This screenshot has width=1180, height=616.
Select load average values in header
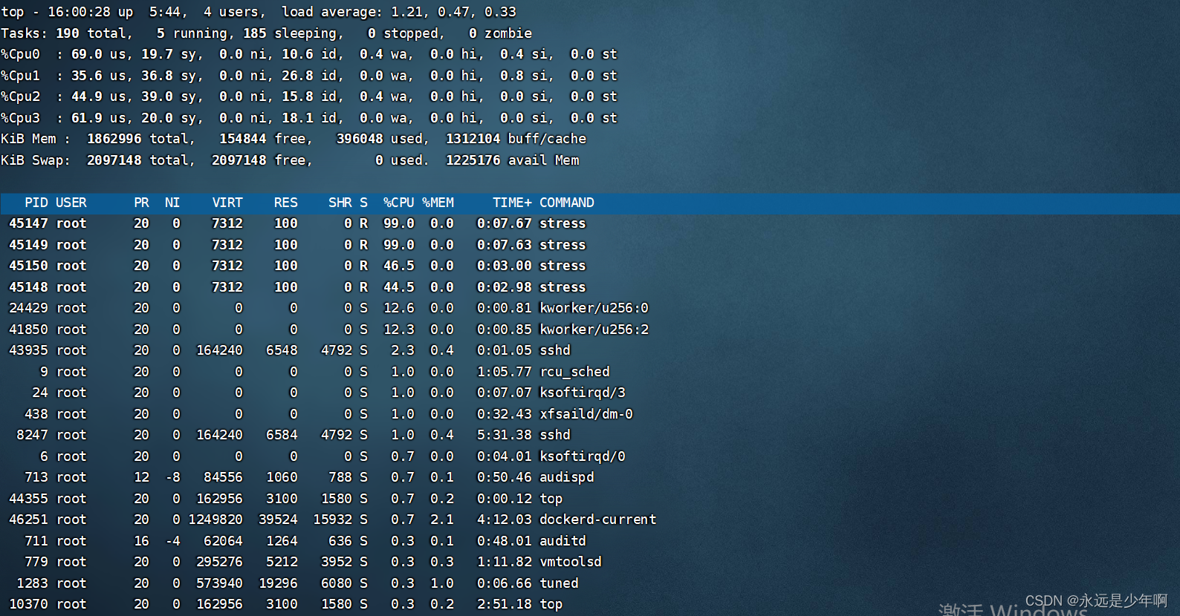click(454, 12)
